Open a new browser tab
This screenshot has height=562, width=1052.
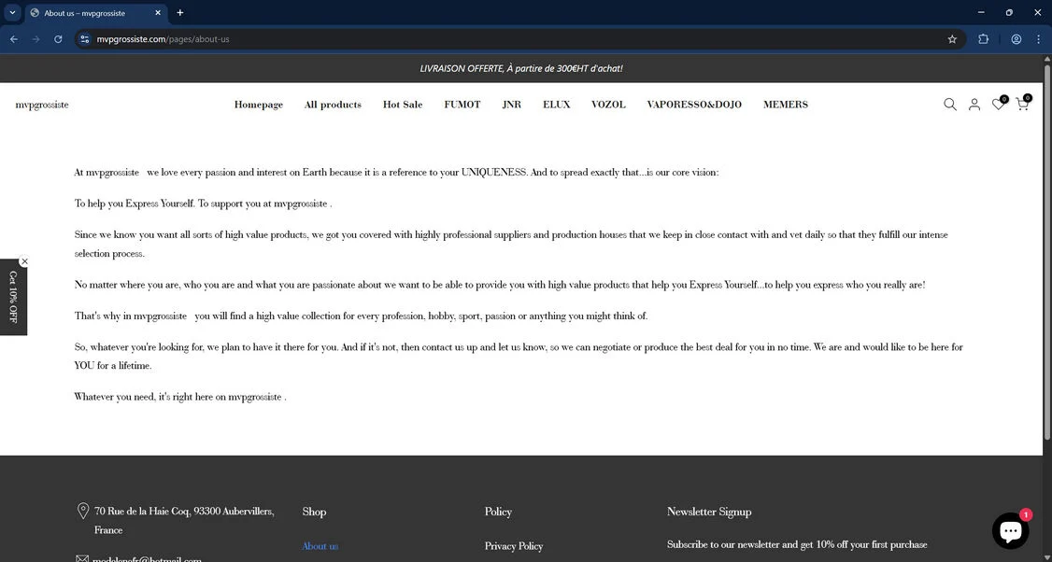[179, 13]
